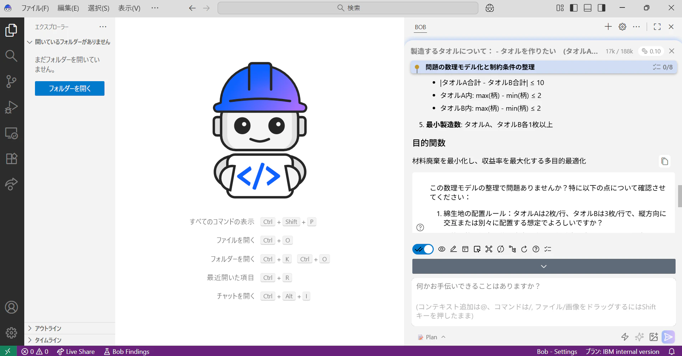Focus the chat message input box

[x=544, y=302]
